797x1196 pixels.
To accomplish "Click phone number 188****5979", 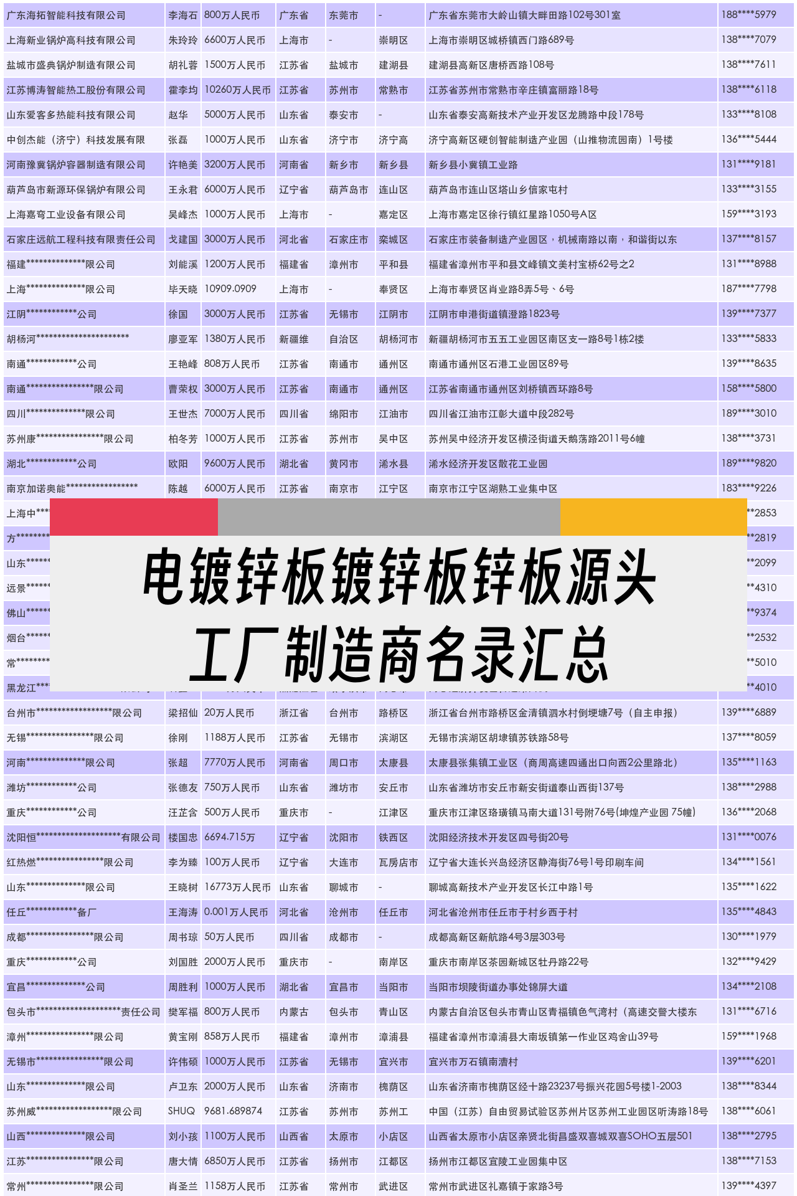I will click(x=749, y=14).
